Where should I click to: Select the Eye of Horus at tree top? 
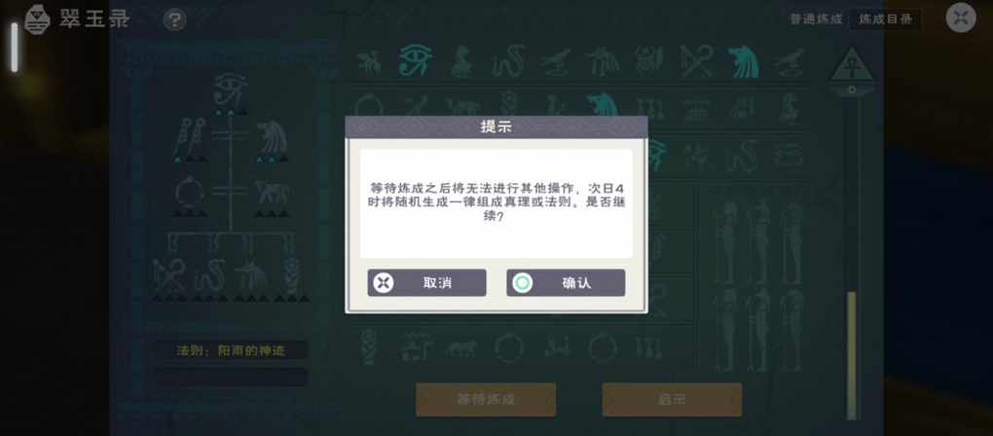click(x=229, y=90)
